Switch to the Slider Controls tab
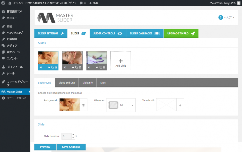Image resolution: width=242 pixels, height=152 pixels. (108, 33)
